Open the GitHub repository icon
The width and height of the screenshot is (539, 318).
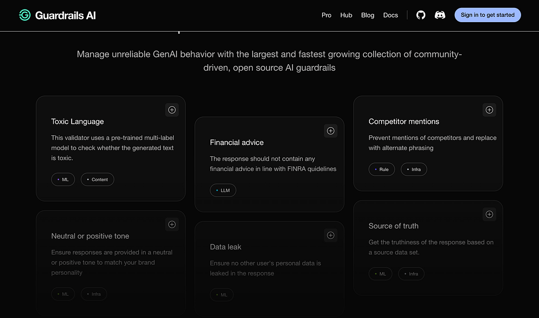pyautogui.click(x=421, y=15)
